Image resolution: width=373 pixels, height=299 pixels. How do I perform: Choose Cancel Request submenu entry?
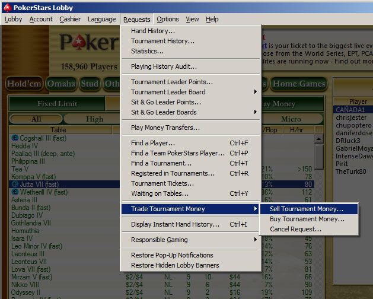pyautogui.click(x=309, y=229)
